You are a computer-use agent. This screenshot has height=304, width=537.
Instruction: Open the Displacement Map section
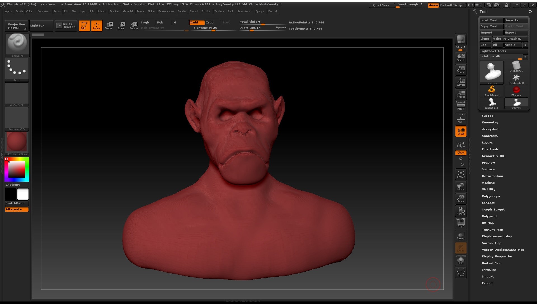click(496, 236)
